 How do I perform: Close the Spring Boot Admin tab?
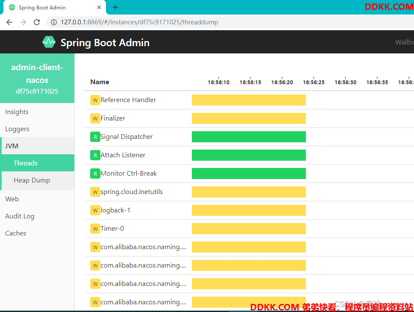pyautogui.click(x=99, y=7)
